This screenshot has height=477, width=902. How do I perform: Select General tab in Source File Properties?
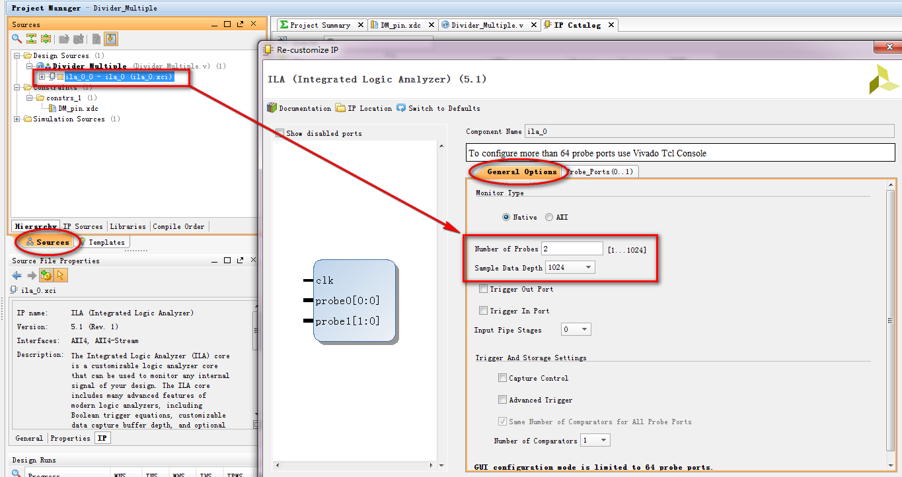29,438
